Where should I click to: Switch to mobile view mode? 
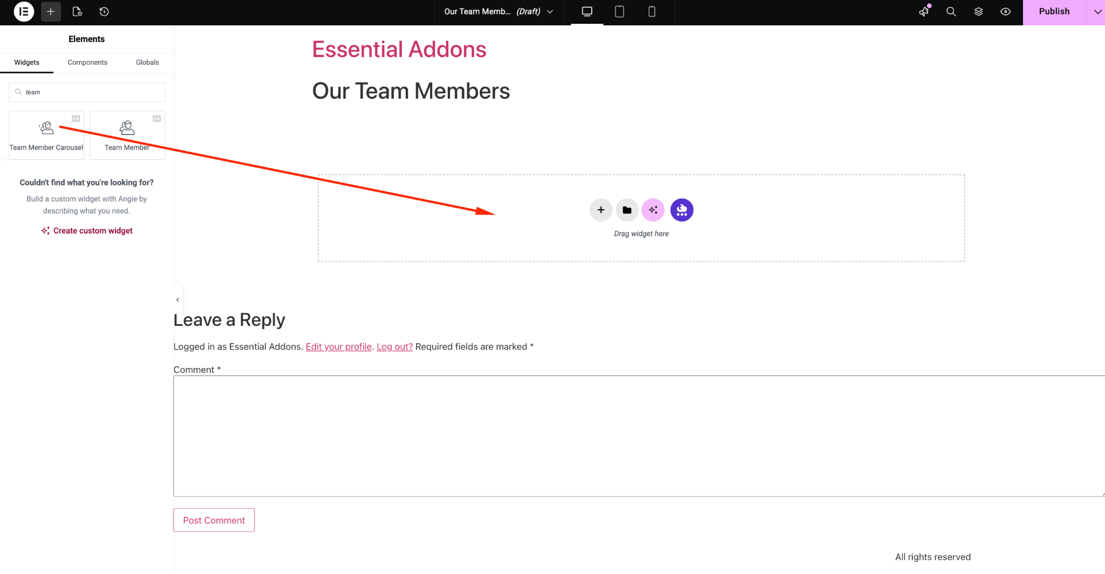point(652,11)
